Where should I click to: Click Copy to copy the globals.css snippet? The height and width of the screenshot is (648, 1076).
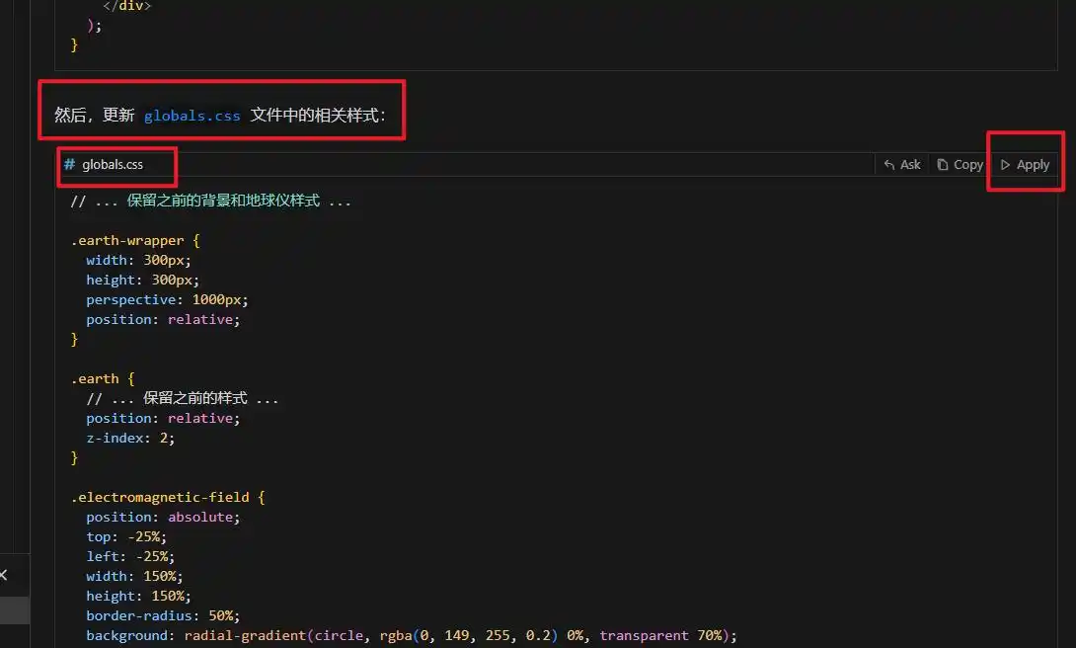[959, 164]
